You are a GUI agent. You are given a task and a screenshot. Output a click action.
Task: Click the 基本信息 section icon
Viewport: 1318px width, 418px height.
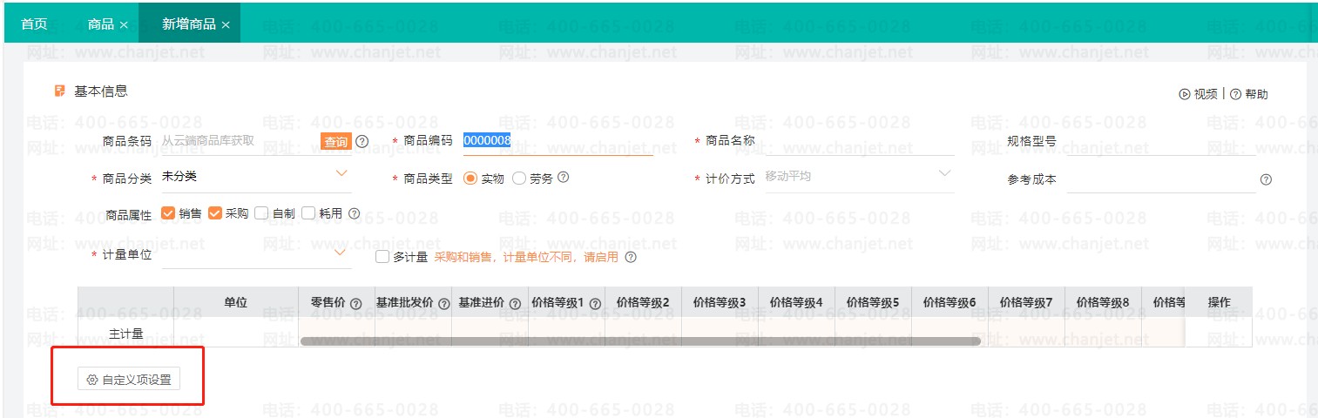59,91
